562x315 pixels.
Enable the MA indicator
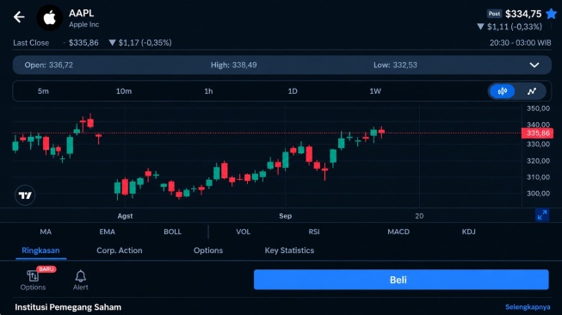[46, 232]
